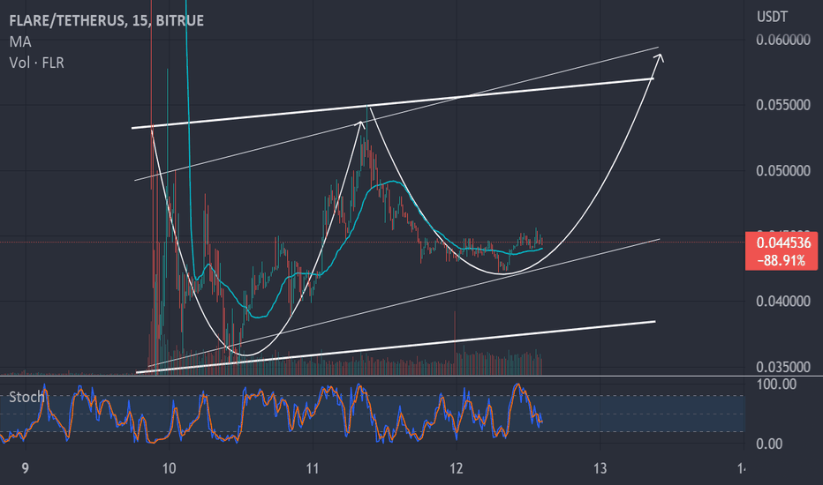Click the 0.060000 price axis label
The width and height of the screenshot is (823, 485).
783,40
